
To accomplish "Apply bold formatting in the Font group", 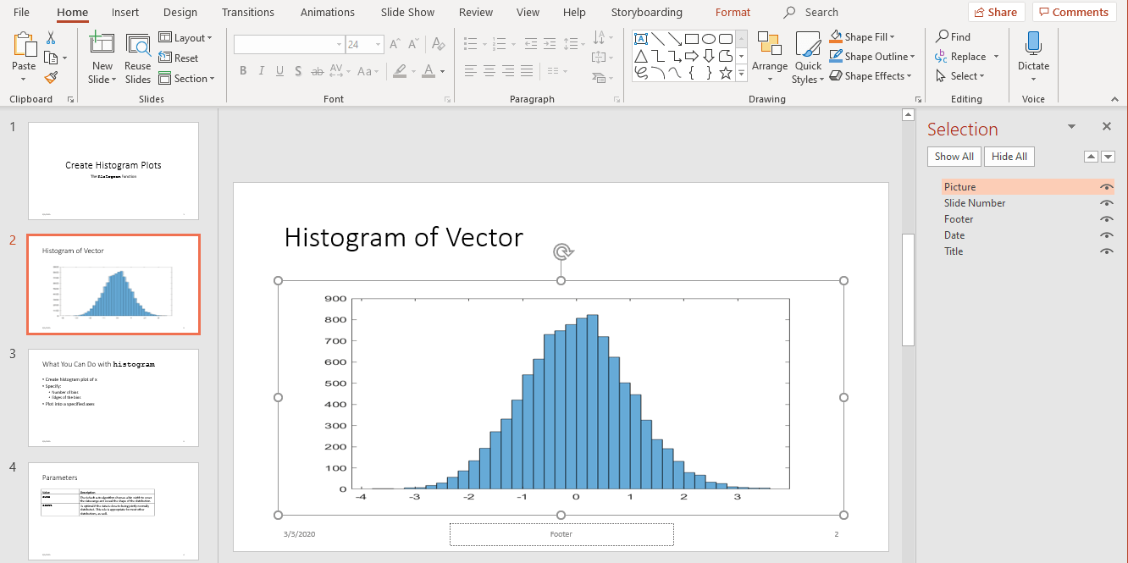I will tap(243, 71).
